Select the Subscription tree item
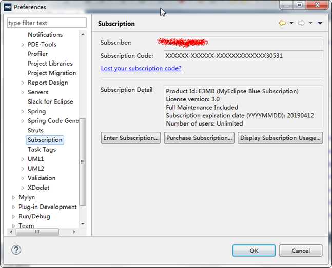Screen dimensions: 332x268 (x=45, y=140)
